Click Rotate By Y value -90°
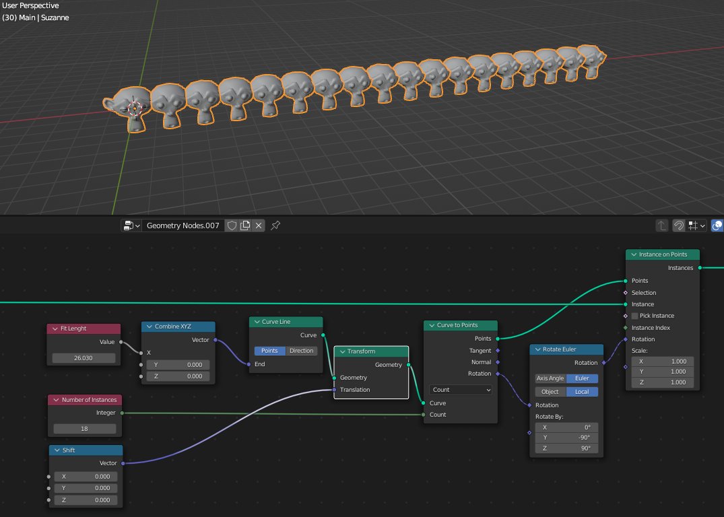This screenshot has height=517, width=724. tap(566, 437)
